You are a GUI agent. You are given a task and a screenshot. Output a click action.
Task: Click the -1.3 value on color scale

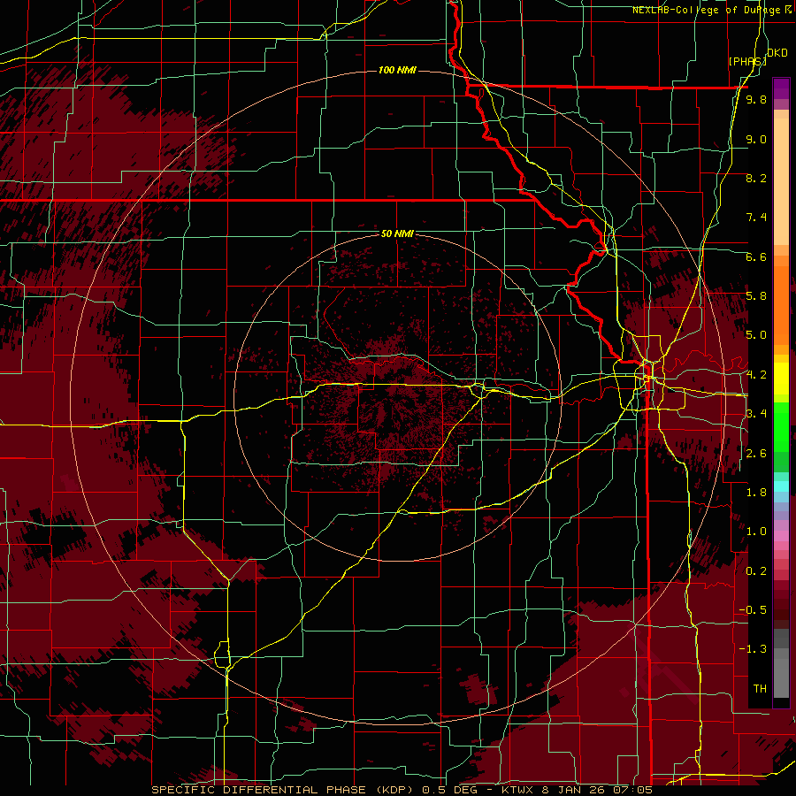[x=753, y=649]
